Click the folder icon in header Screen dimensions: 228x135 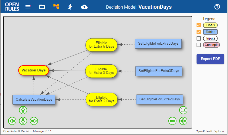(42, 7)
